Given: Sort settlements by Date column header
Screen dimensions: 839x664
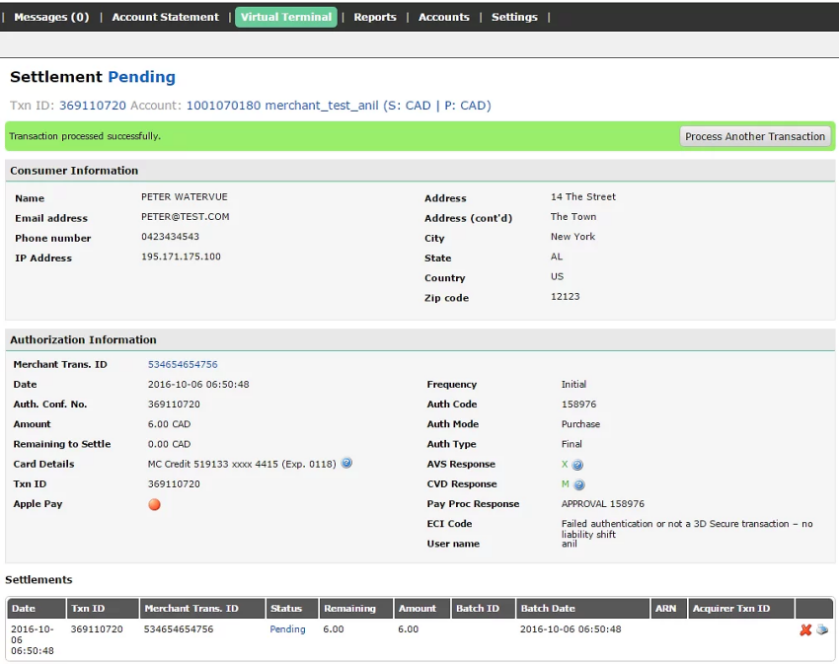Looking at the screenshot, I should (x=37, y=609).
